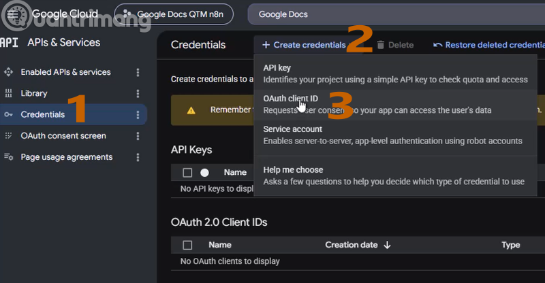Click the Enabled APIs & services icon
This screenshot has width=545, height=283.
click(8, 72)
